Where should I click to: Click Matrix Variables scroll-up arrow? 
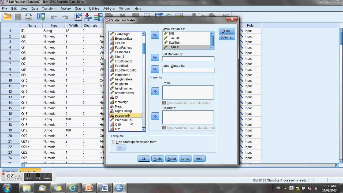tap(212, 34)
